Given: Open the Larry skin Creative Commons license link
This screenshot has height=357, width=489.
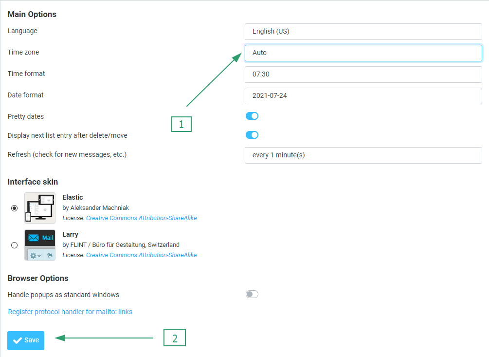Looking at the screenshot, I should point(141,255).
